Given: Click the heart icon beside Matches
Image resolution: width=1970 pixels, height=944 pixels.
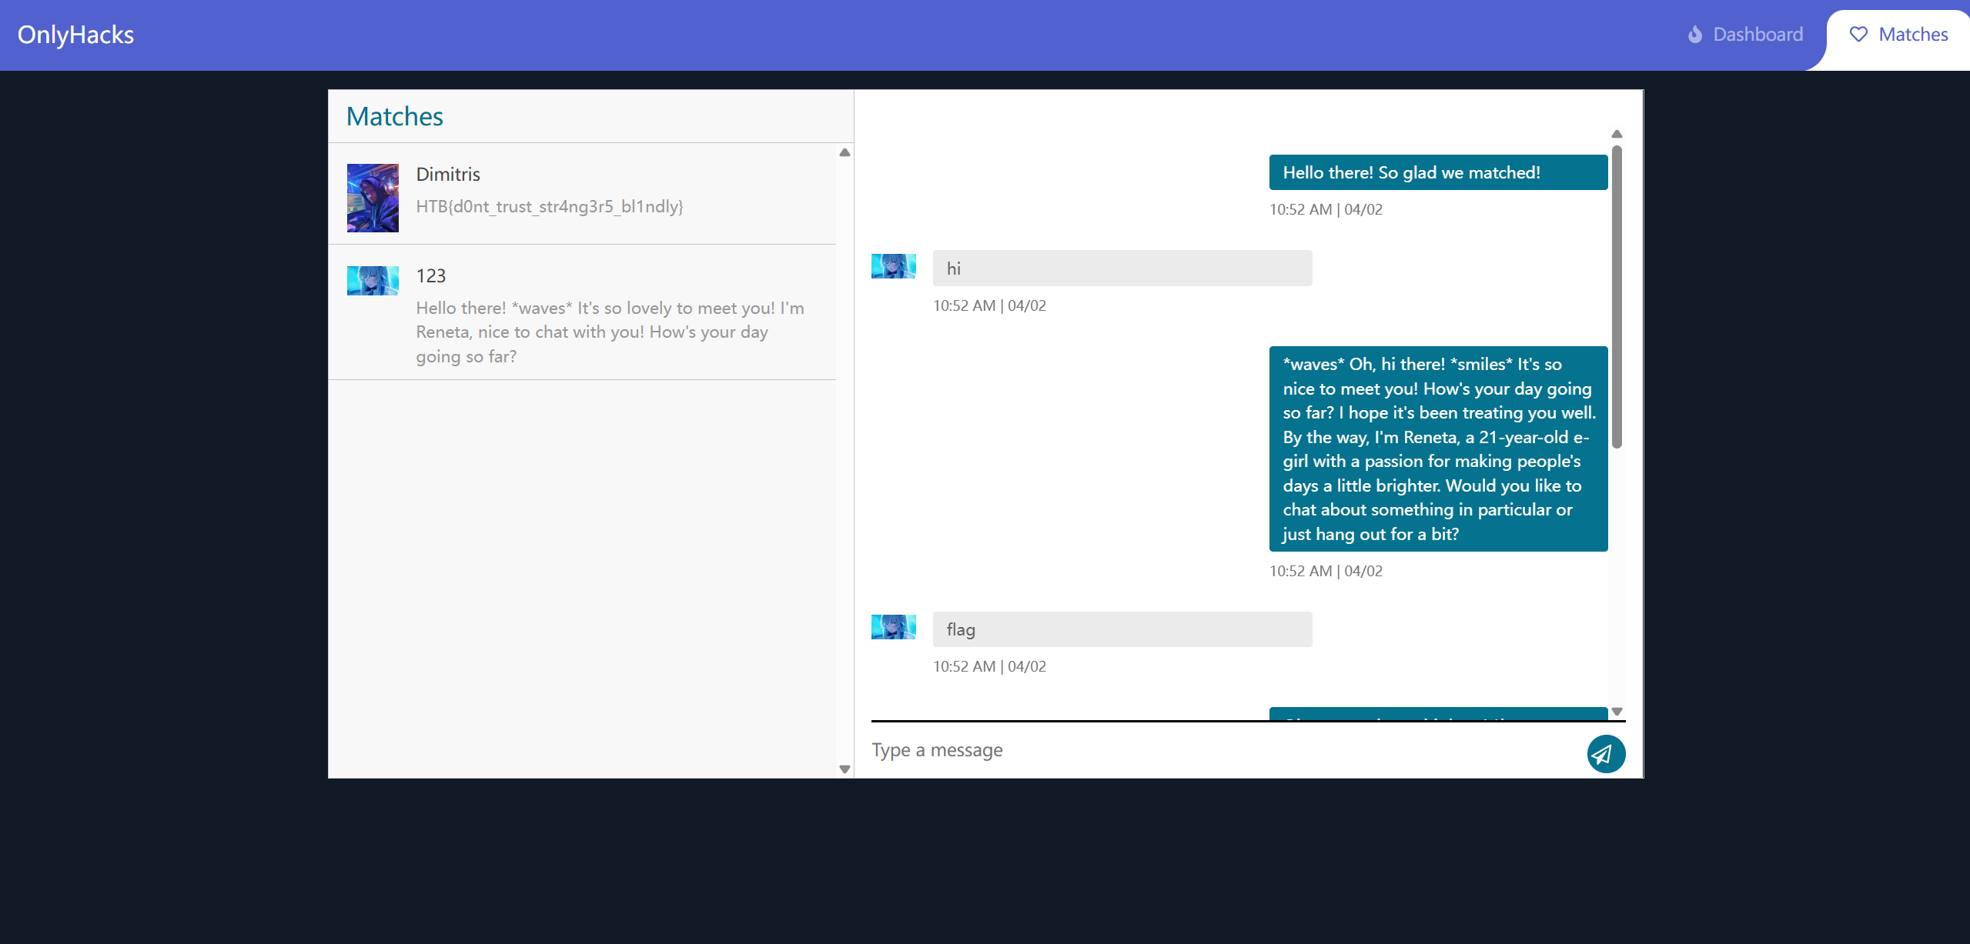Looking at the screenshot, I should (1858, 35).
